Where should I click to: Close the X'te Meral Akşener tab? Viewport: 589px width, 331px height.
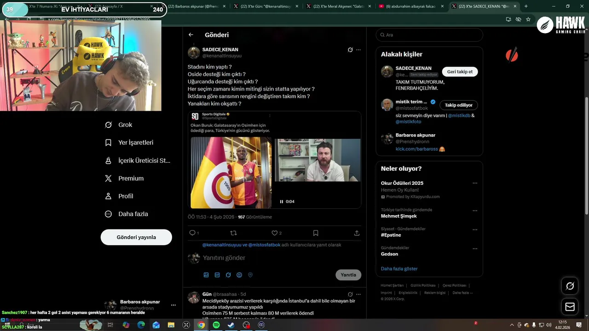pyautogui.click(x=369, y=6)
